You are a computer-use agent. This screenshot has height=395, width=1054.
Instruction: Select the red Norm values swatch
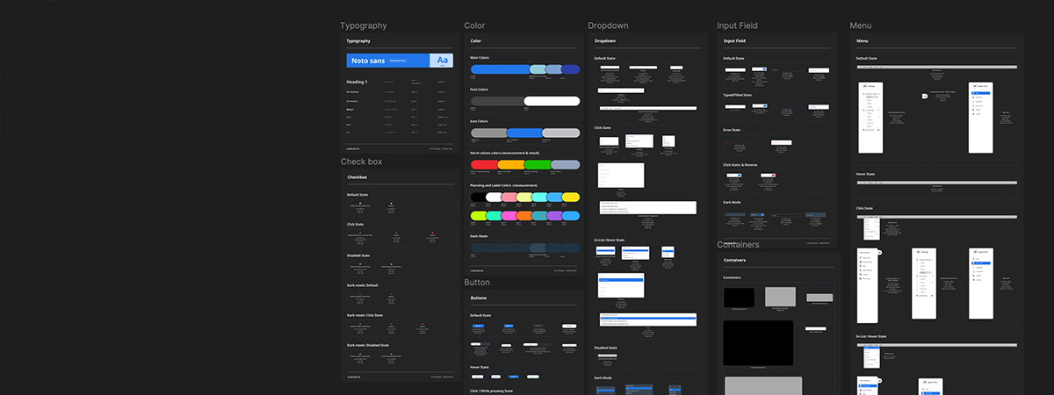(x=484, y=164)
